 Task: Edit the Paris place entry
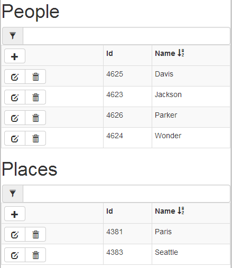pos(15,234)
